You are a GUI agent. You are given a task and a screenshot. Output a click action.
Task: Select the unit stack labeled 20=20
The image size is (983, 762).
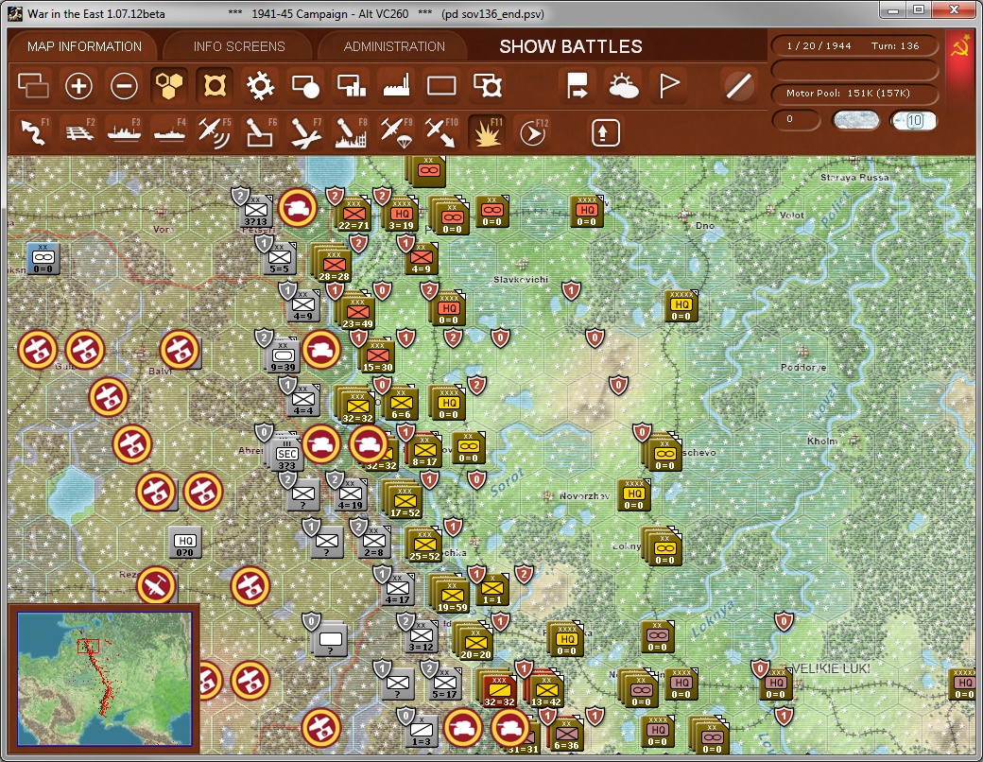(475, 644)
